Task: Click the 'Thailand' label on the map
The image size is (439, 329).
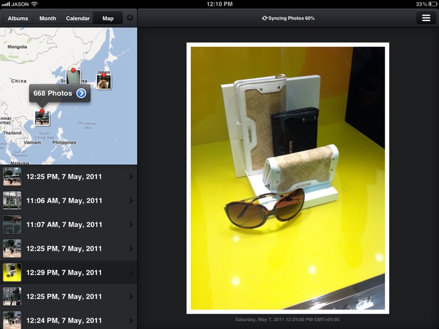Action: pyautogui.click(x=12, y=133)
